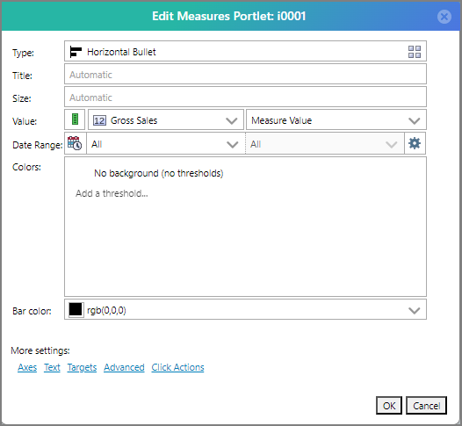The image size is (462, 426).
Task: Open the Targets settings link
Action: click(x=82, y=367)
